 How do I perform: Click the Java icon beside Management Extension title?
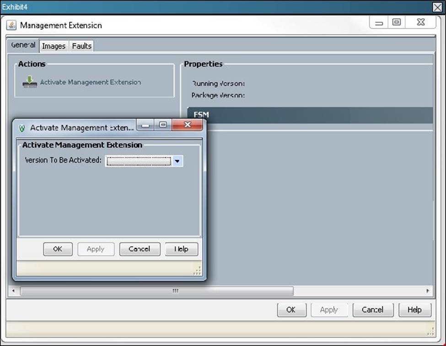[11, 25]
